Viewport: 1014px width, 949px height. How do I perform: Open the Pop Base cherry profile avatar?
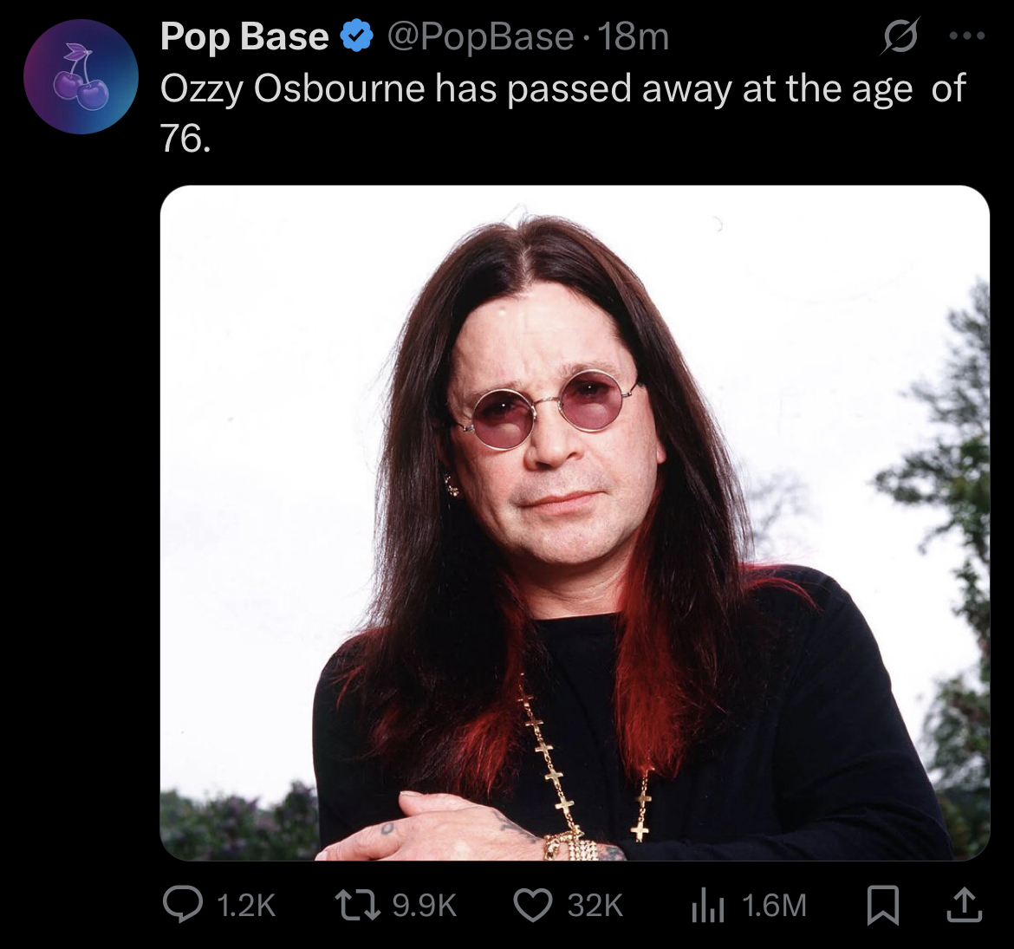81,76
